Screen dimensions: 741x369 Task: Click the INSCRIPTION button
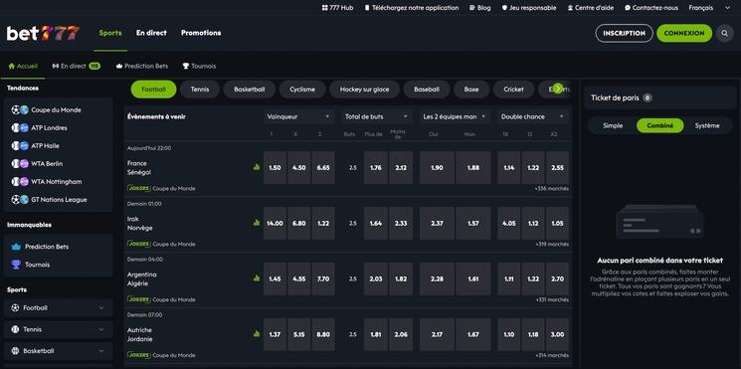[x=624, y=34]
